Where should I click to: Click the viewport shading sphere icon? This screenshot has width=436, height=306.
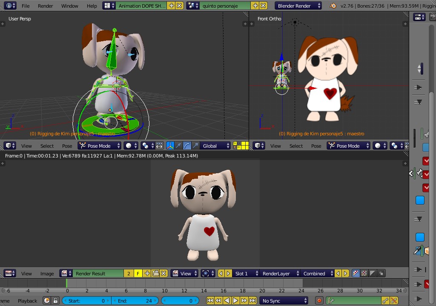coord(128,146)
